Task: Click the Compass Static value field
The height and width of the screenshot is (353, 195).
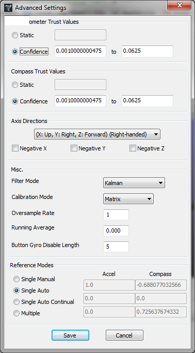Action: pyautogui.click(x=80, y=84)
